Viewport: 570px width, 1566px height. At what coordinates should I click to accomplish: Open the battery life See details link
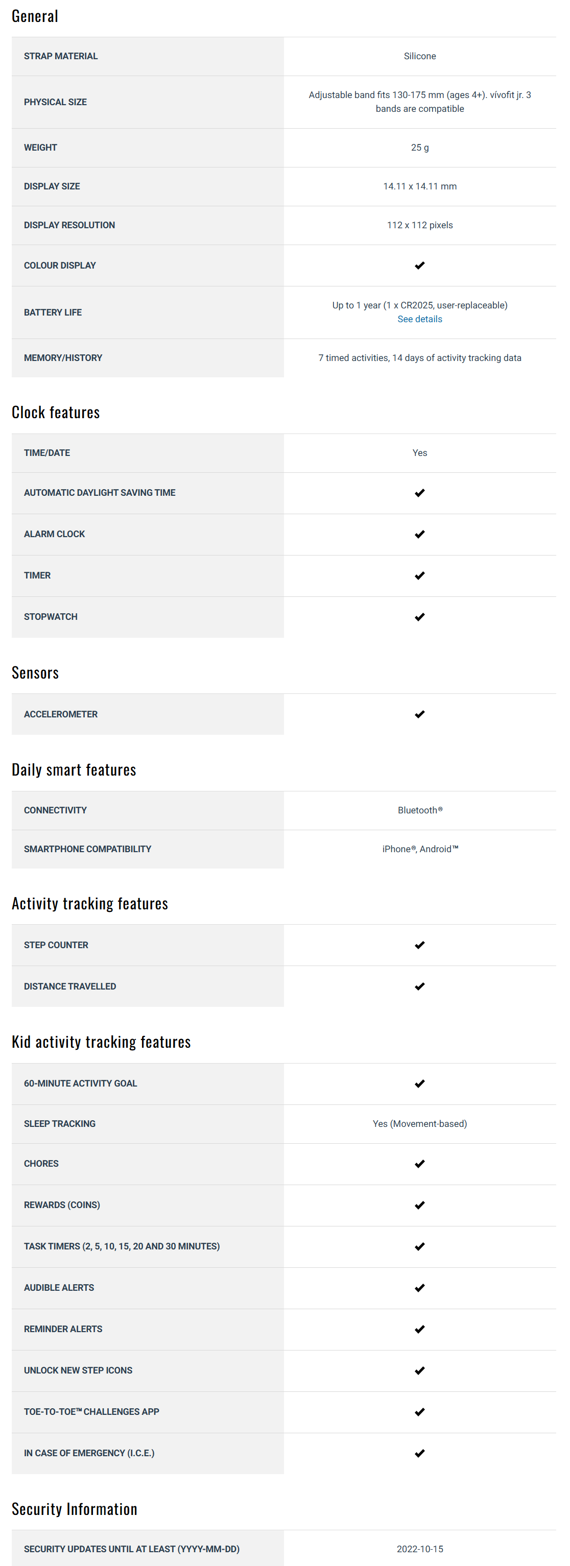(419, 319)
